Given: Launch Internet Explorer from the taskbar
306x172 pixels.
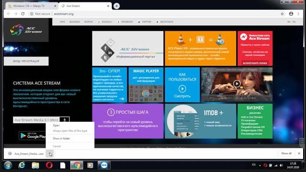Looking at the screenshot, I should 22,165.
